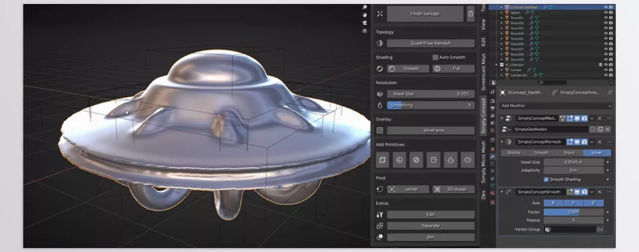Toggle SC_Collection exclude checkbox in outliner
Viewport: 639px width, 252px height.
(600, 64)
